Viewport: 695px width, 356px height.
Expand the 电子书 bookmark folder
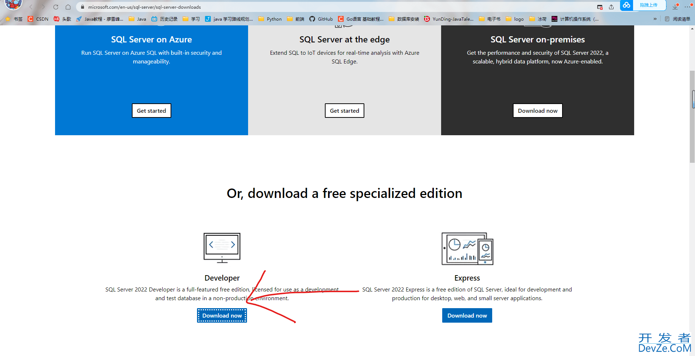point(490,19)
